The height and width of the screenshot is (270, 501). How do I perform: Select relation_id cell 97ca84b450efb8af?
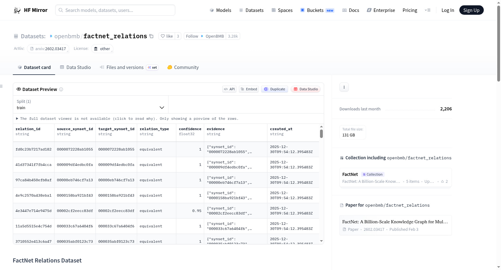tap(34, 180)
